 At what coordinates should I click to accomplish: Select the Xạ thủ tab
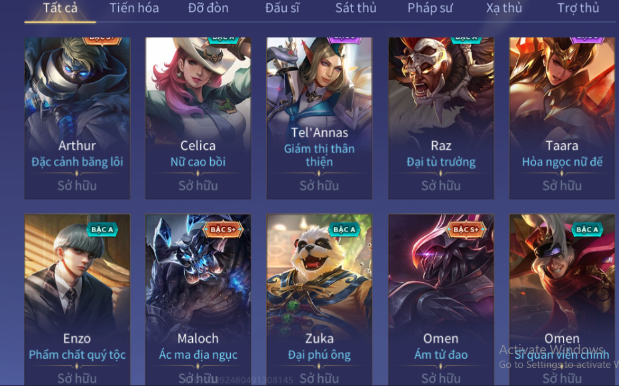[504, 8]
